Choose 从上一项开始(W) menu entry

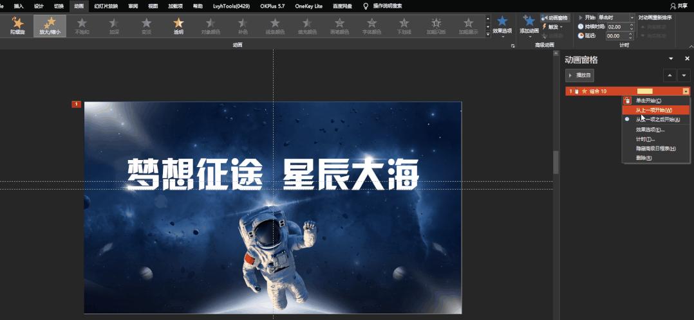click(656, 110)
